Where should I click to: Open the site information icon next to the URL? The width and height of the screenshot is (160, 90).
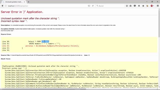point(6,6)
